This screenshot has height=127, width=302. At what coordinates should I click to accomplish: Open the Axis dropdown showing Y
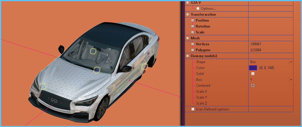(x=291, y=80)
